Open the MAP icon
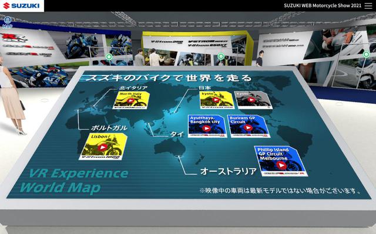Screen dimensions: 376x234 click(8, 22)
